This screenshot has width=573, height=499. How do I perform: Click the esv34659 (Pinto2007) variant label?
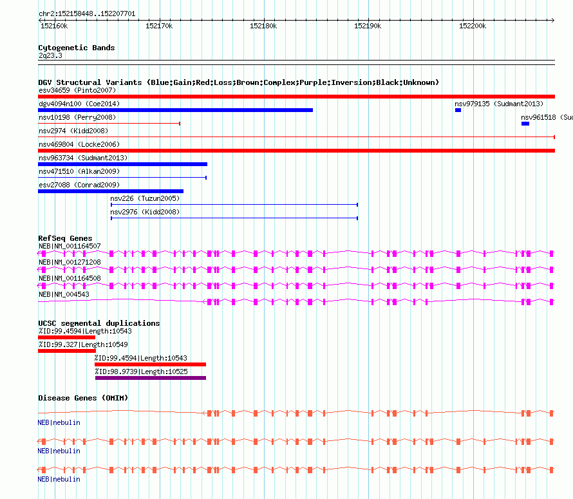77,90
